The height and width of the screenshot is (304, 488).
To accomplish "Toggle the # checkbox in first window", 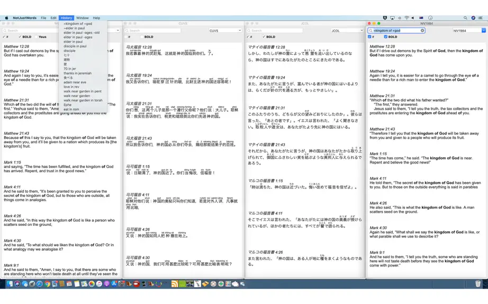I will pos(4,36).
